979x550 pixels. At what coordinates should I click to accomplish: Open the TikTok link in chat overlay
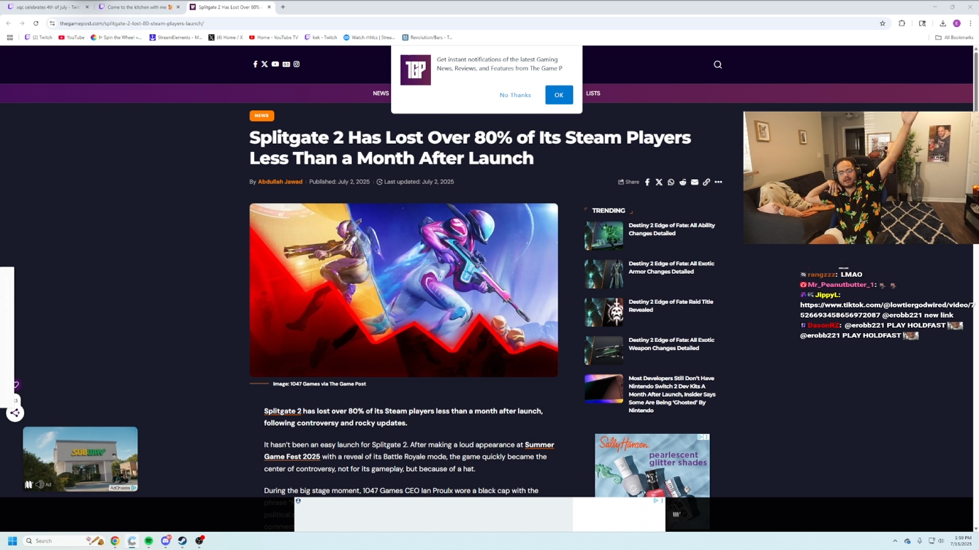click(887, 310)
